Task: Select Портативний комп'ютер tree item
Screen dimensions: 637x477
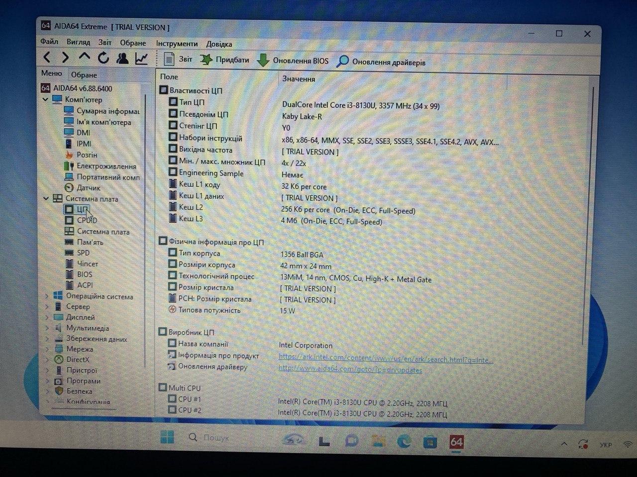Action: (x=102, y=177)
